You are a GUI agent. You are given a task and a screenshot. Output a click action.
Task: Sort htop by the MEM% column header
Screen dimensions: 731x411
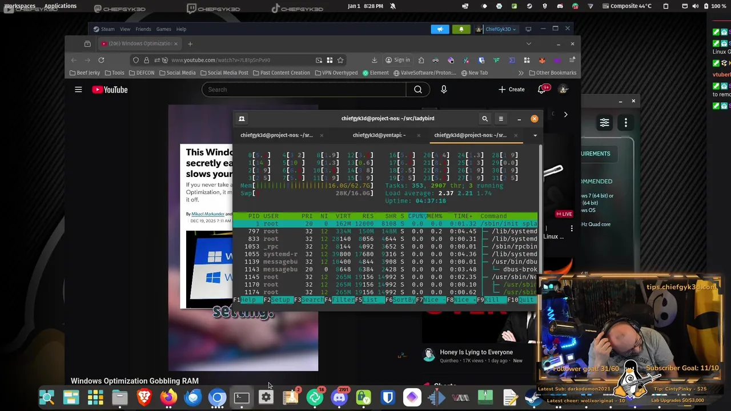(435, 216)
